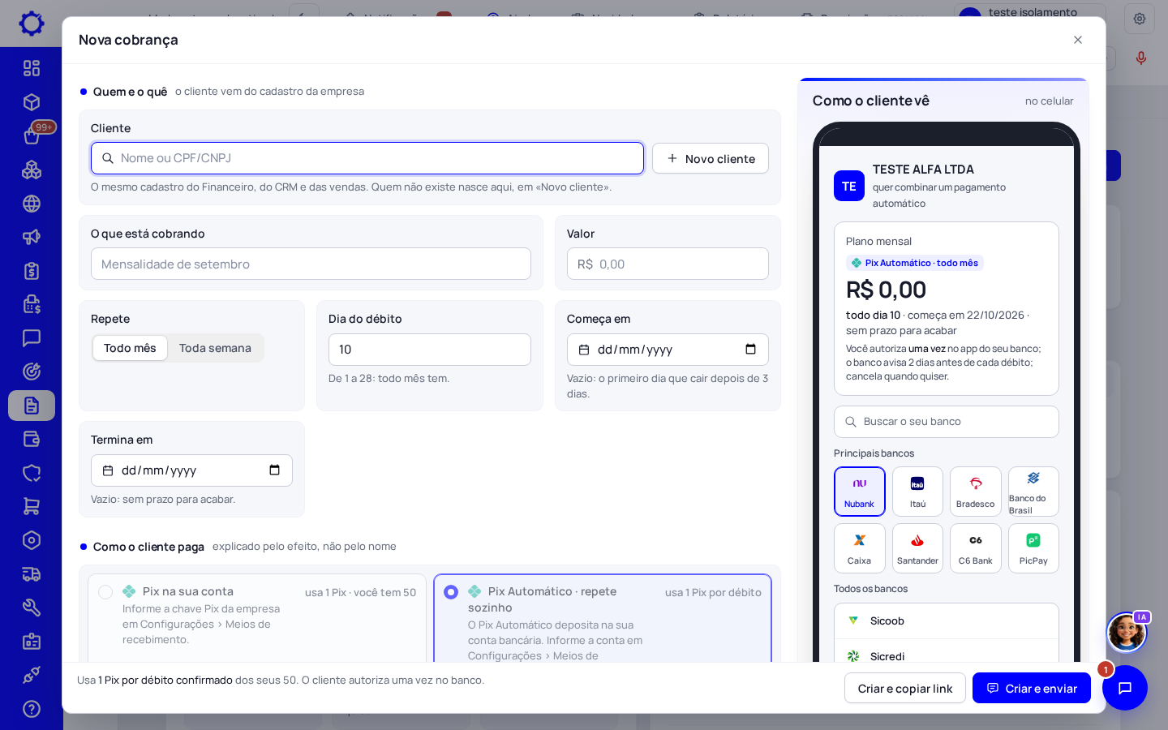Image resolution: width=1168 pixels, height=730 pixels.
Task: Open the wrench icon in the sidebar
Action: click(x=32, y=608)
